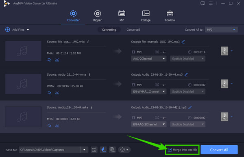Open the Convert All to MP3 dropdown
Viewport: 244px width, 157px height.
tap(221, 30)
